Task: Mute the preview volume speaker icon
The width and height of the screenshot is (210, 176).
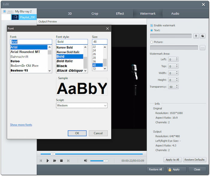Action: point(86,161)
